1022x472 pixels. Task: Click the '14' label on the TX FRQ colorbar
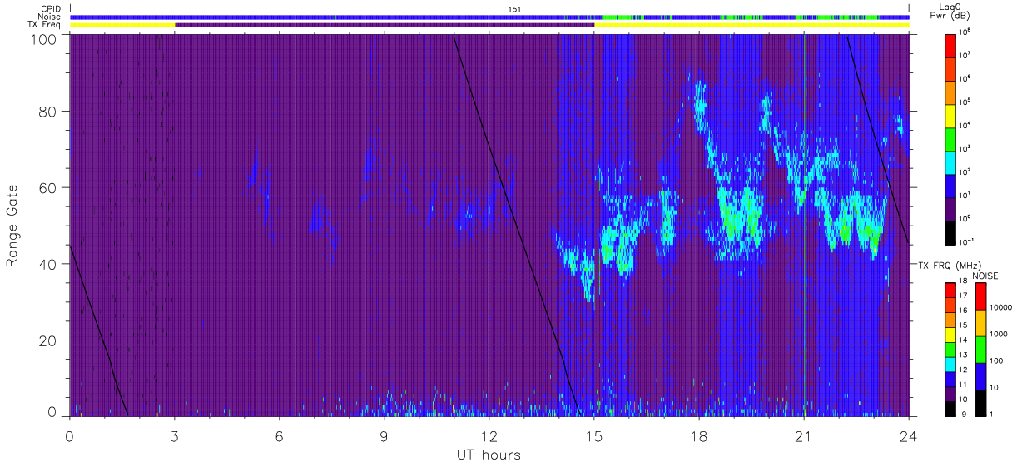[x=962, y=340]
